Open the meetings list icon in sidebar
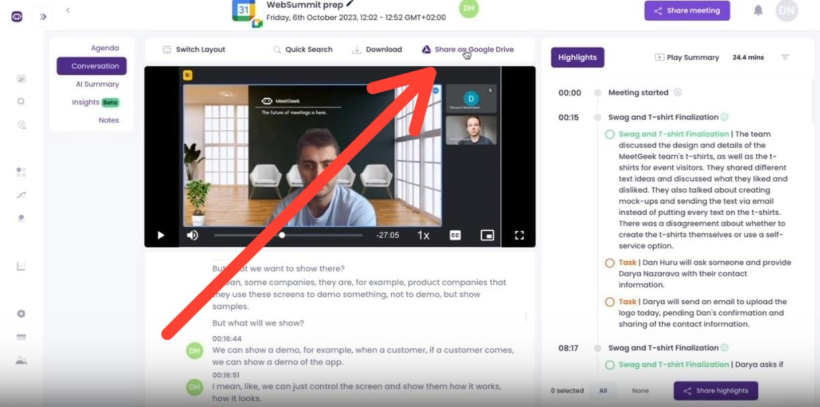 (x=21, y=79)
